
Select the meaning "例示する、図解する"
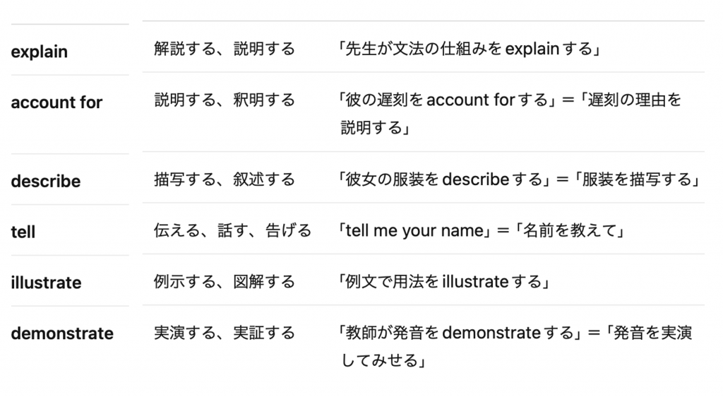[225, 282]
